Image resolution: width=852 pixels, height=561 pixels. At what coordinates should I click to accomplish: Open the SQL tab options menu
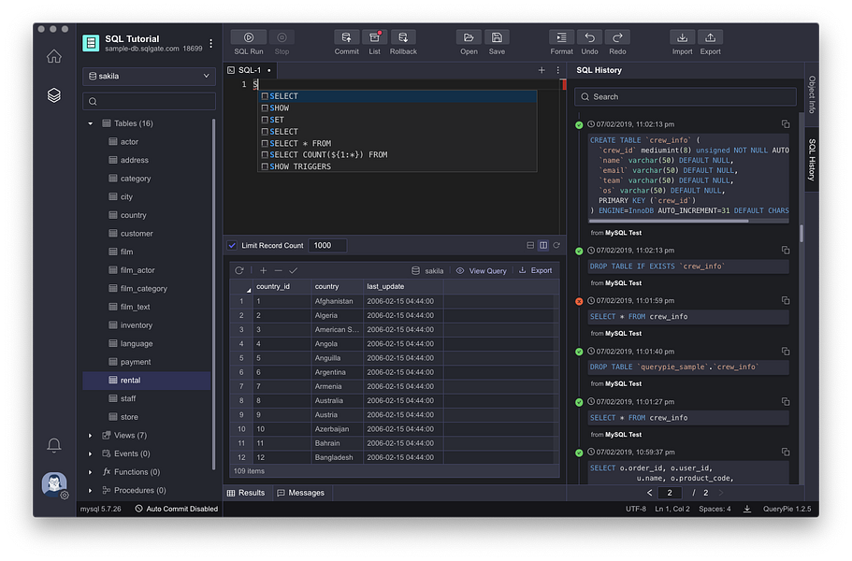tap(557, 70)
